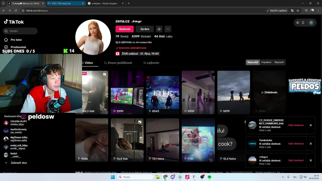Switch to prekladac Google browser tab
322x181 pixels.
(x=105, y=4)
